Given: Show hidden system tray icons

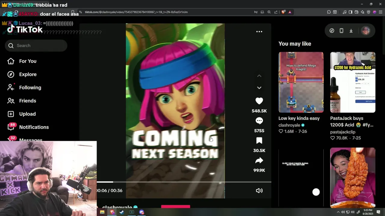Looking at the screenshot, I should tap(338, 212).
